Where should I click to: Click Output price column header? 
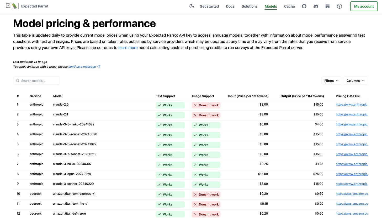pyautogui.click(x=302, y=96)
